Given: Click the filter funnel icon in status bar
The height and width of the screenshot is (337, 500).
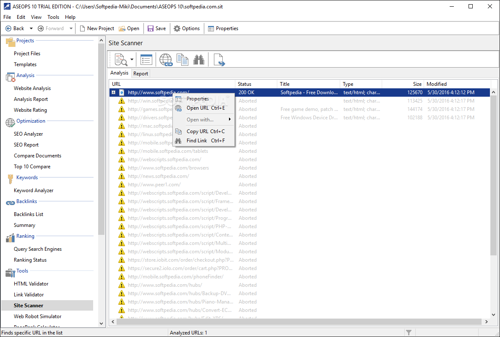Looking at the screenshot, I should (x=409, y=332).
